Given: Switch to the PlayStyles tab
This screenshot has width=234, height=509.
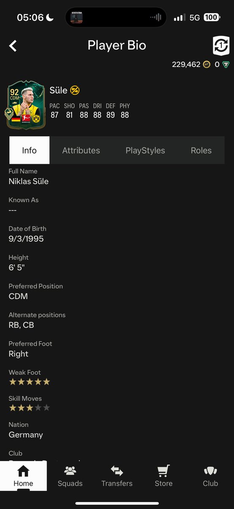Looking at the screenshot, I should point(145,150).
